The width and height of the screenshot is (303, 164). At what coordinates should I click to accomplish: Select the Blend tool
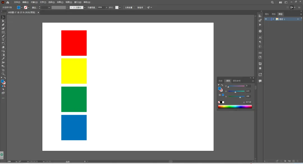[3, 66]
